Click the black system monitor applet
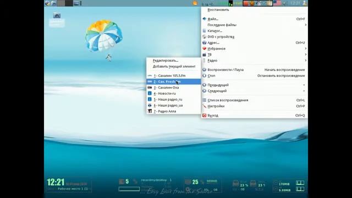 (x=230, y=3)
